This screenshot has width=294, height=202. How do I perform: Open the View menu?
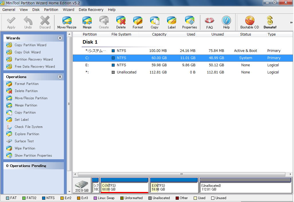click(x=23, y=9)
